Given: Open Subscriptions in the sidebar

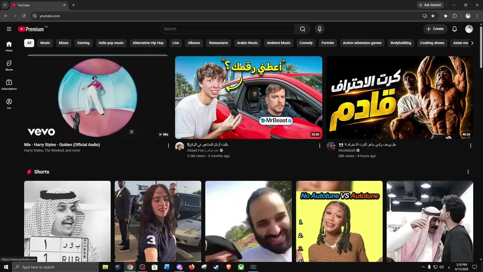Looking at the screenshot, I should pos(9,85).
